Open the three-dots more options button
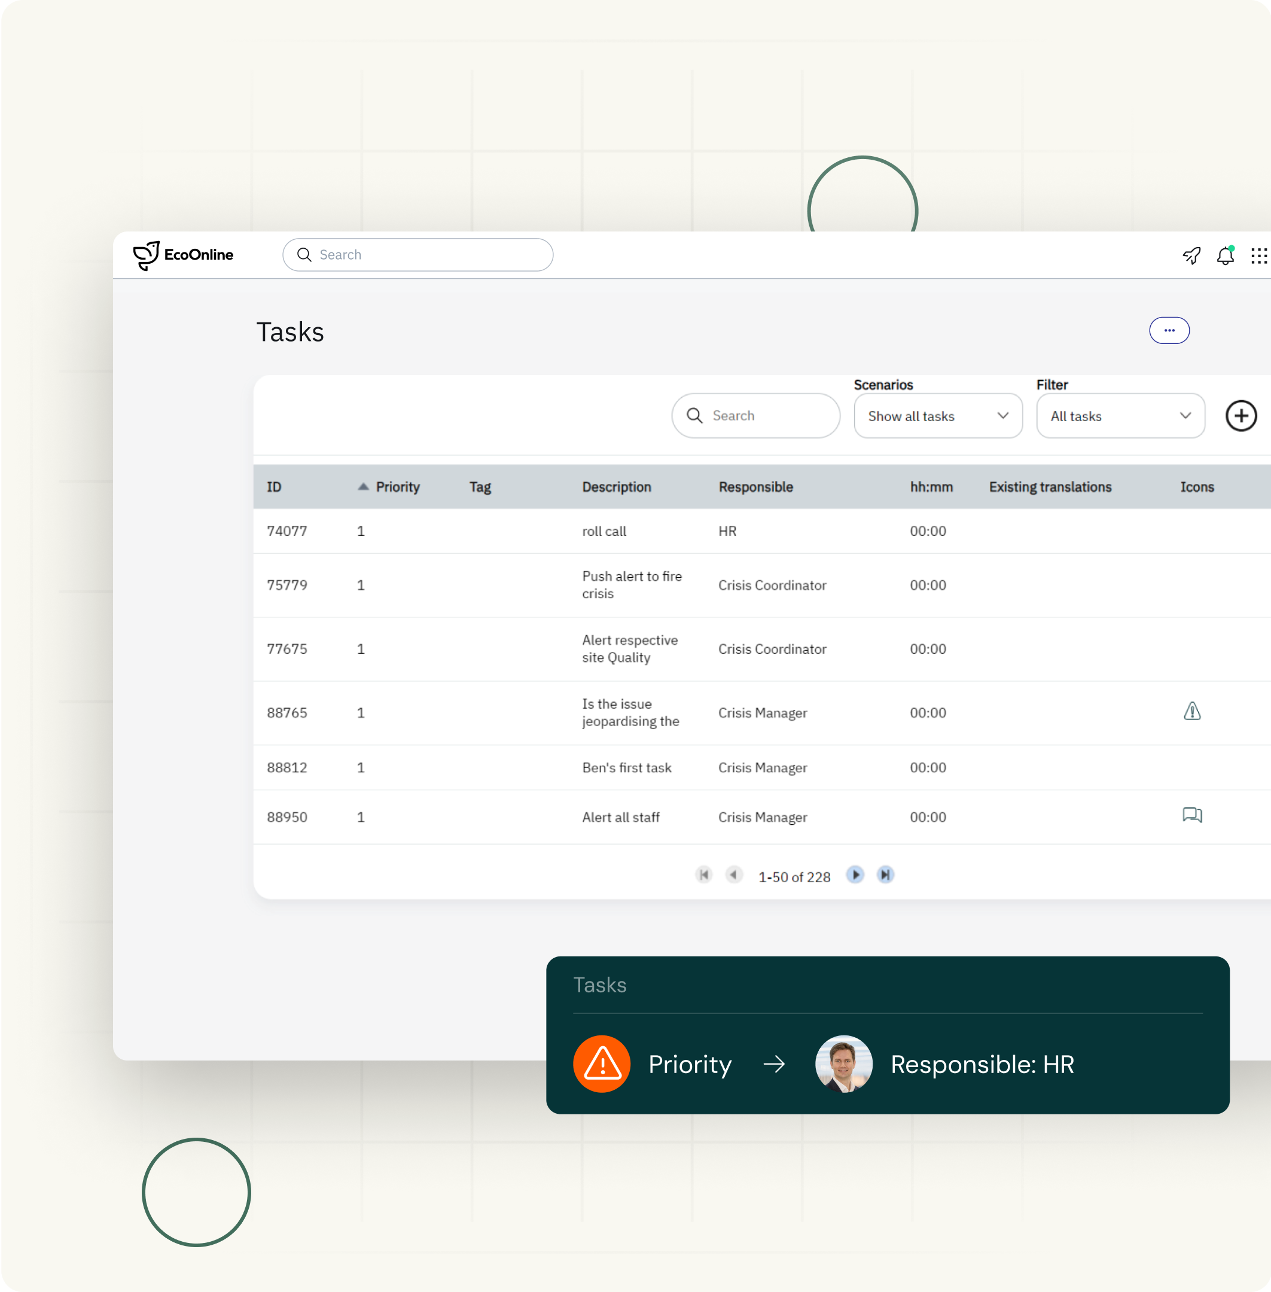Image resolution: width=1271 pixels, height=1292 pixels. (1169, 331)
